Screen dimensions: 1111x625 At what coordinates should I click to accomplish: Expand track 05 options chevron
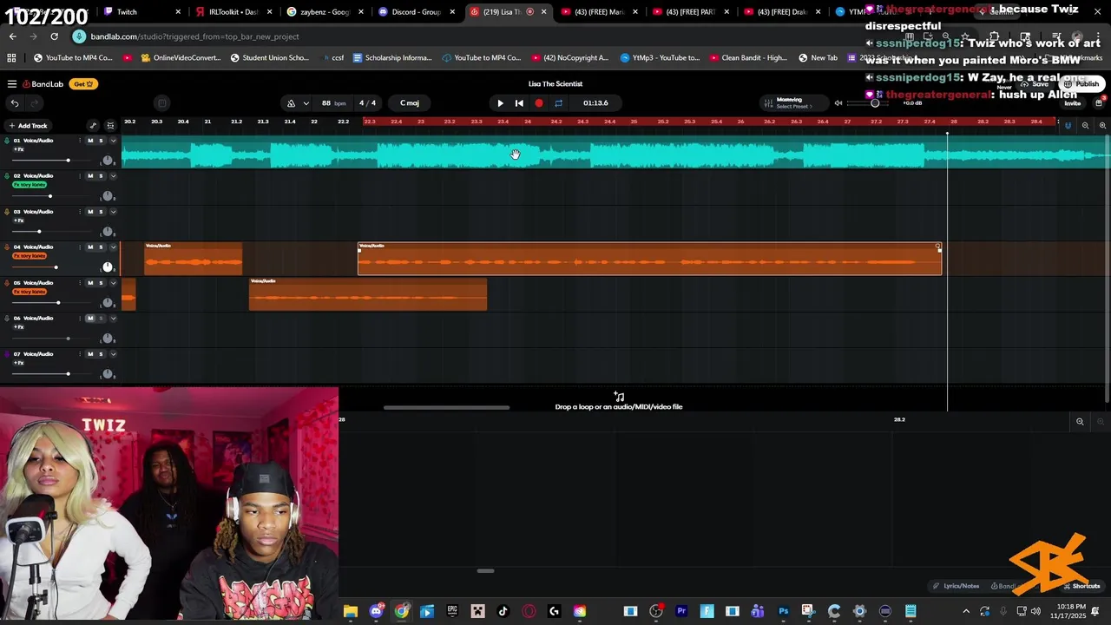click(x=113, y=283)
